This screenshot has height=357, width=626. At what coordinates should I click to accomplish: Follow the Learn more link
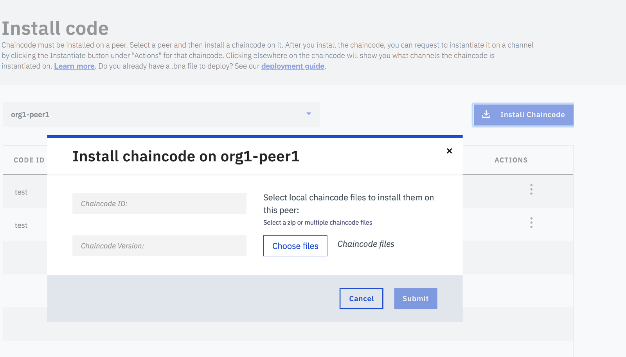74,66
